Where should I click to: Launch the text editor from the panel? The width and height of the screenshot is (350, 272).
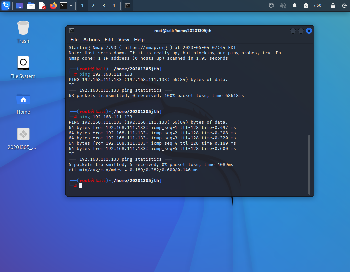(42, 6)
